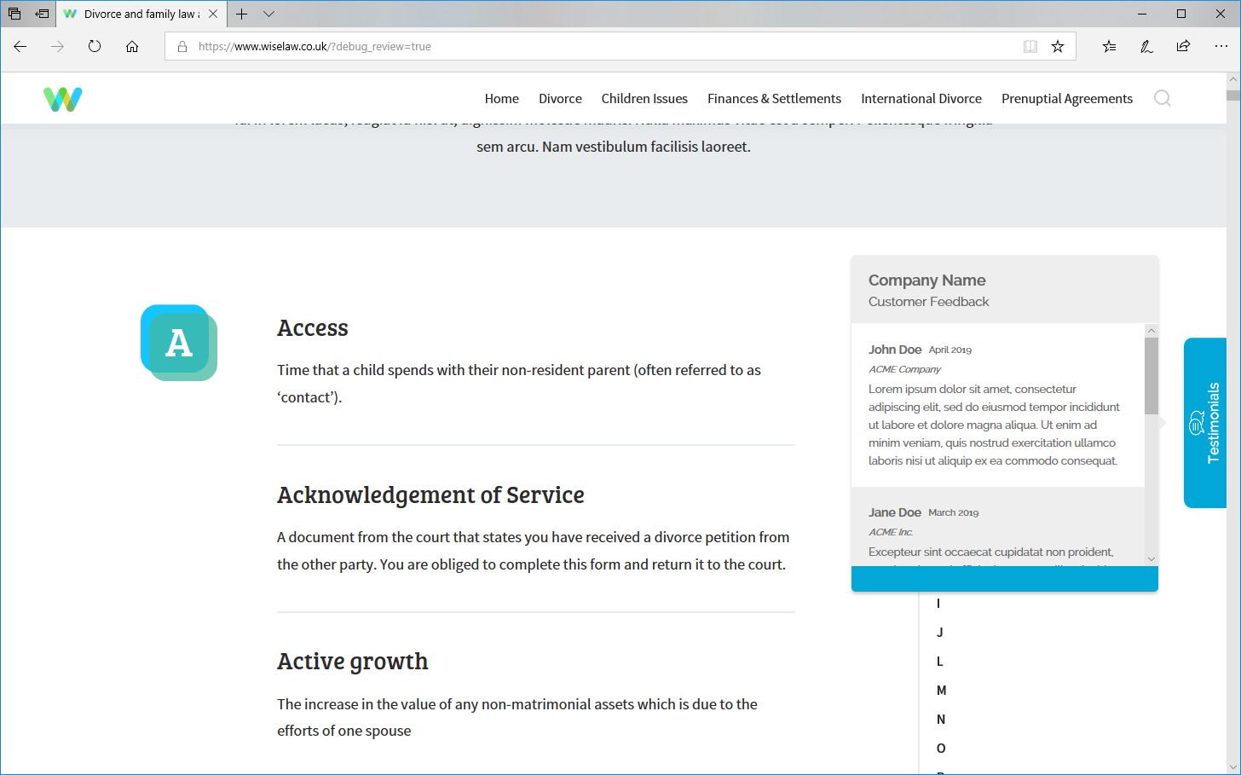Click the Company Name panel title
The image size is (1241, 775).
pos(927,281)
